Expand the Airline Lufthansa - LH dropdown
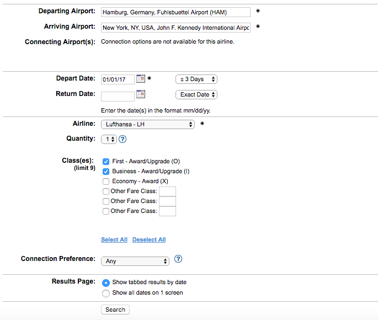 148,125
